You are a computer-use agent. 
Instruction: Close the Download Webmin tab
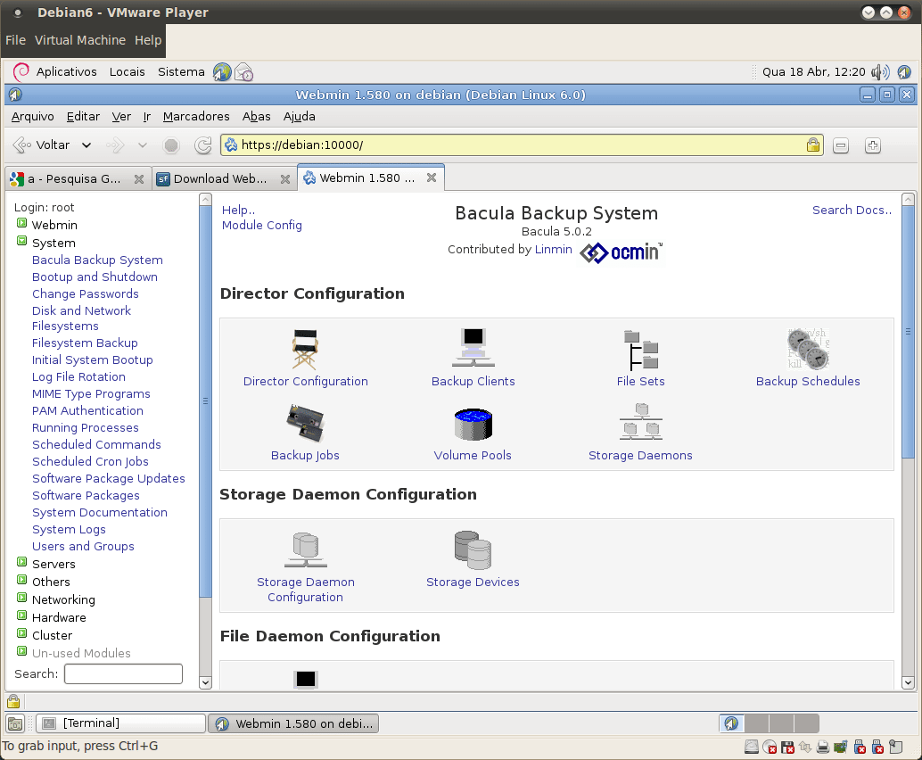pos(285,178)
